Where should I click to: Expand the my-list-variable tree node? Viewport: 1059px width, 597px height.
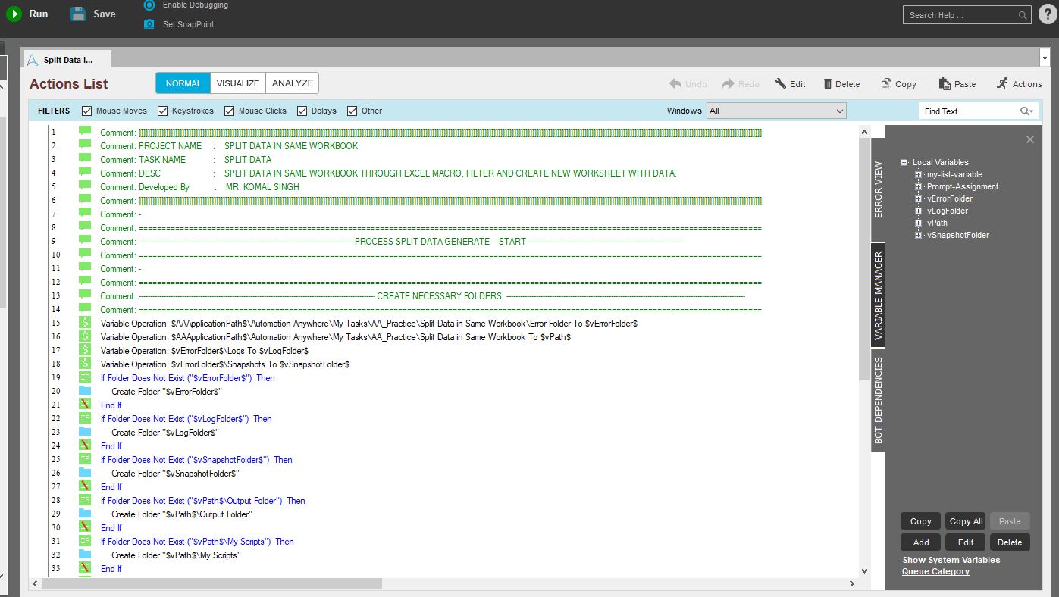(x=918, y=175)
